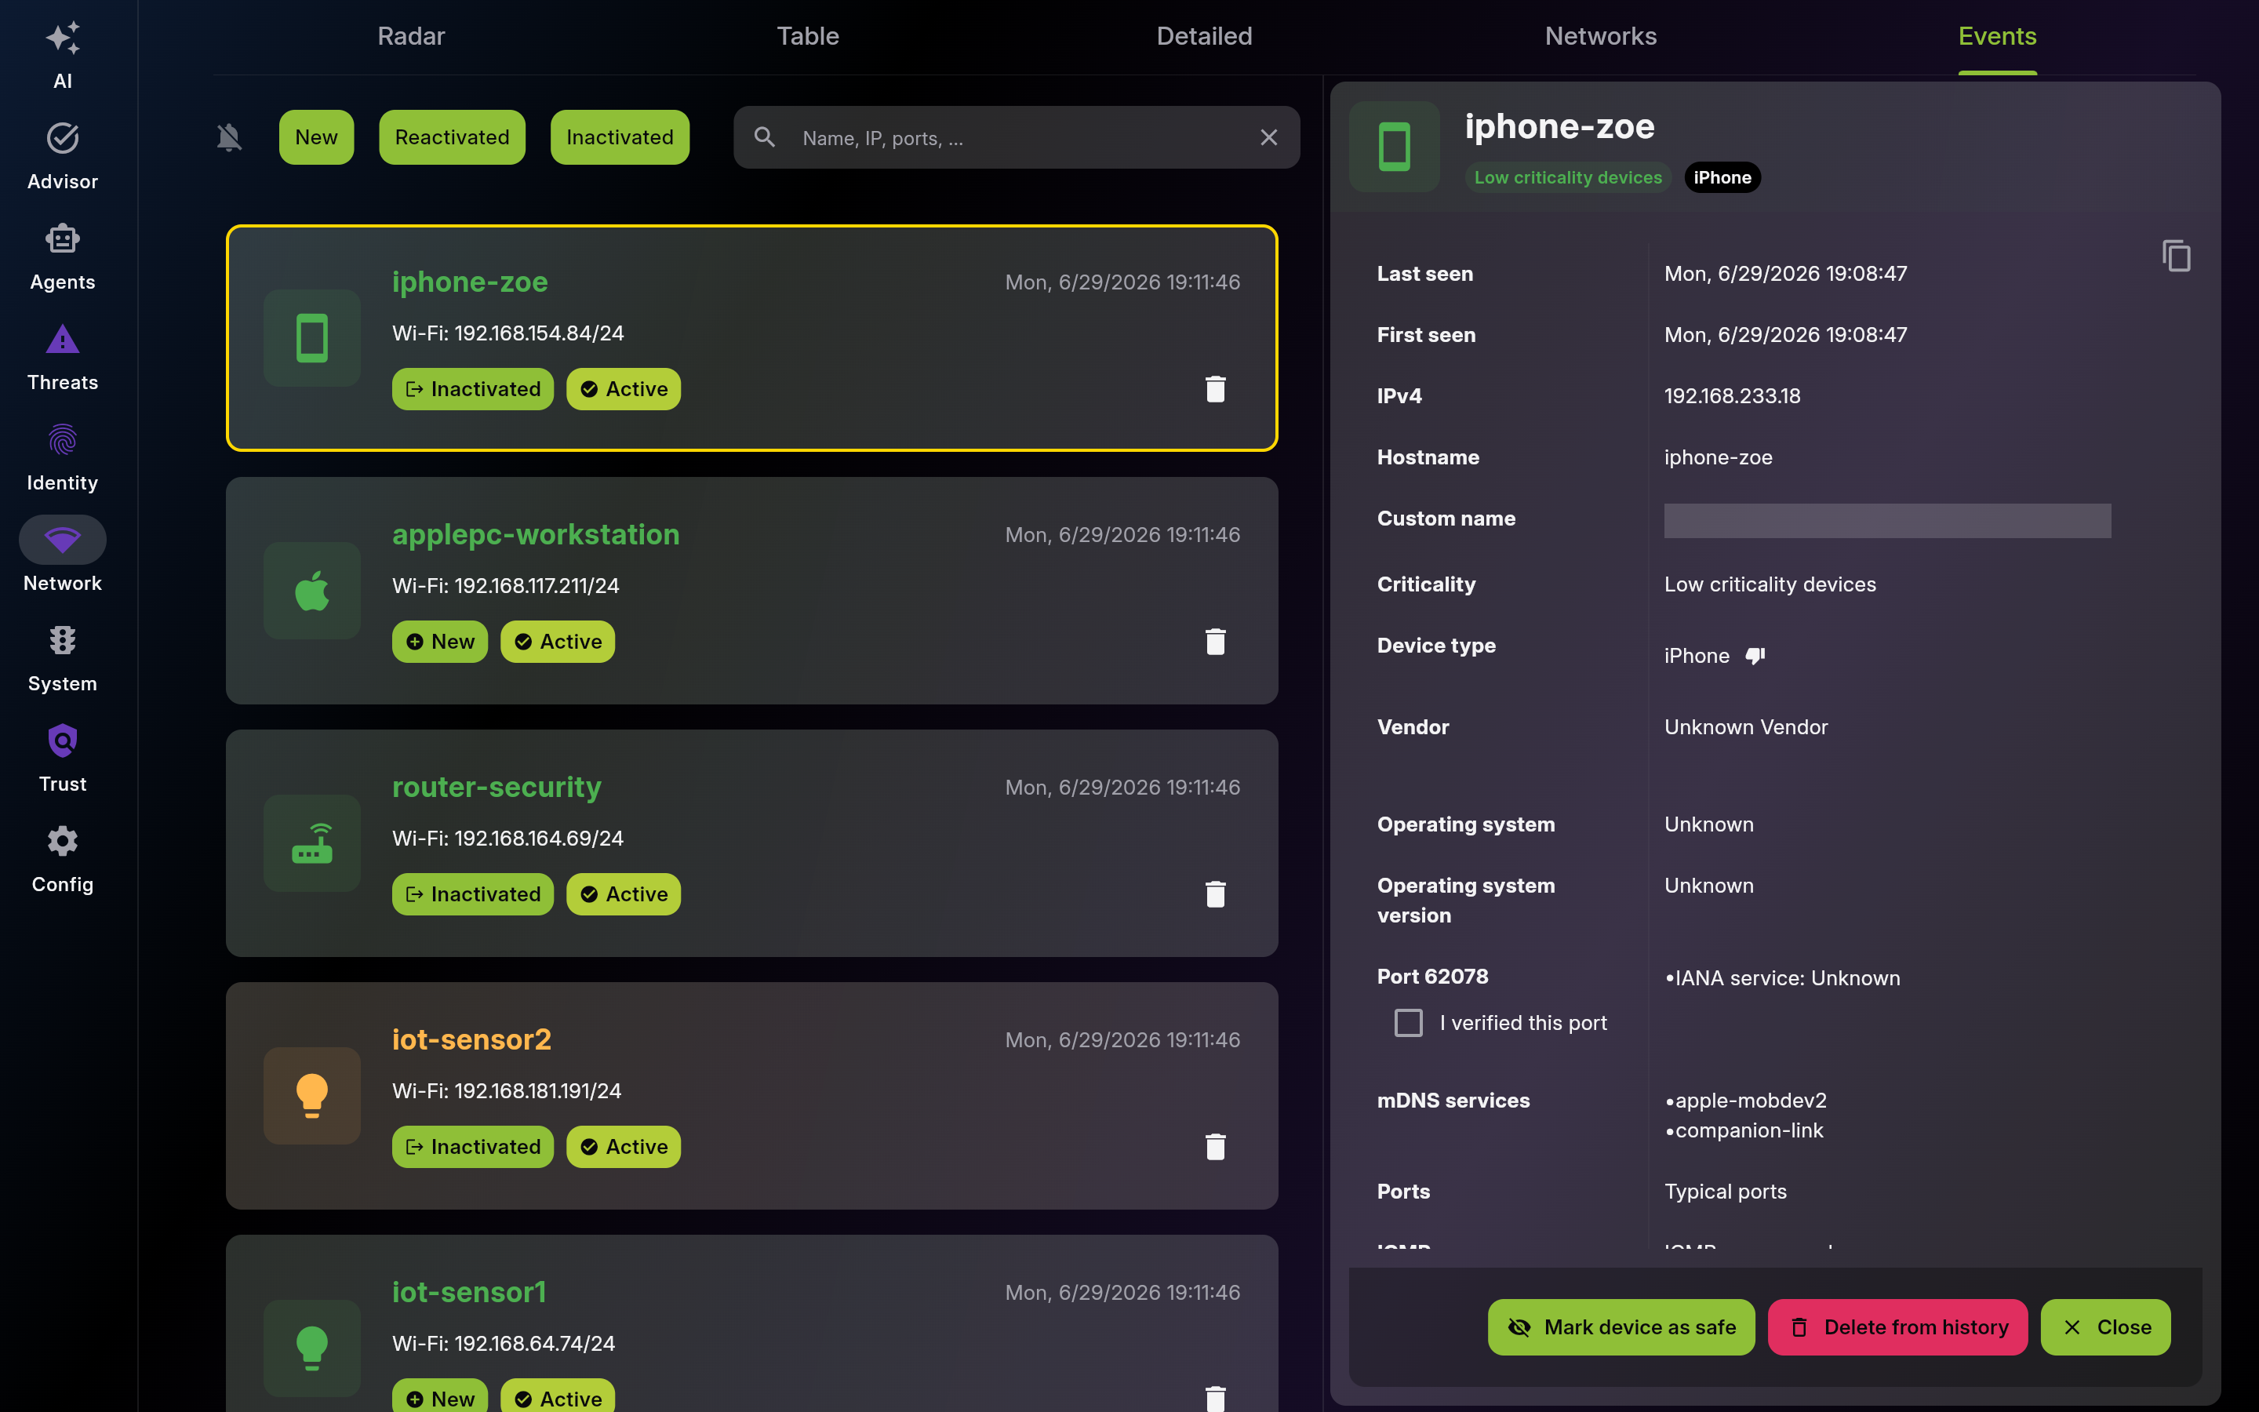Delete the iot-sensor2 event with trash icon
The image size is (2259, 1412).
click(x=1215, y=1147)
